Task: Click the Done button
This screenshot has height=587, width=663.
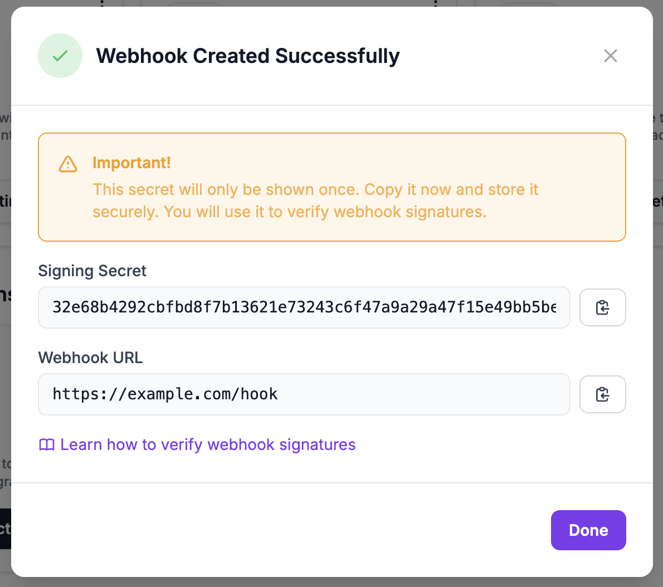Action: tap(588, 530)
